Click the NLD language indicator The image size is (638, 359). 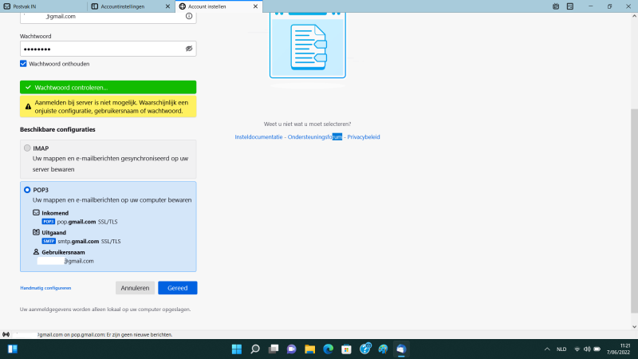(561, 349)
